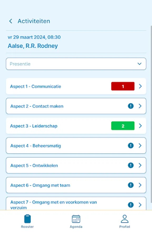Open the Presentie dropdown
The width and height of the screenshot is (152, 237).
[x=76, y=64]
